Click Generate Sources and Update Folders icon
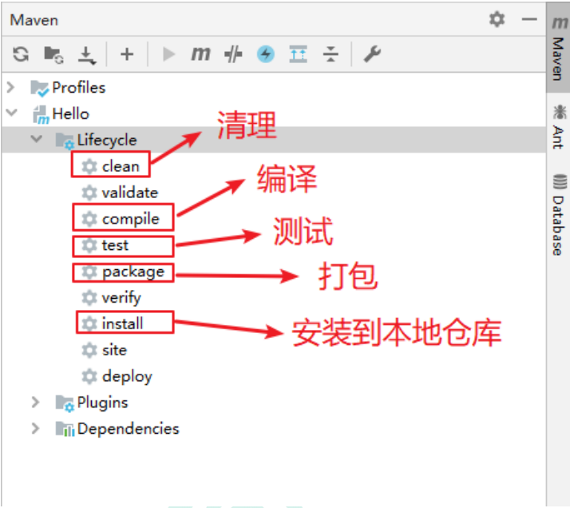This screenshot has width=570, height=508. pos(53,55)
